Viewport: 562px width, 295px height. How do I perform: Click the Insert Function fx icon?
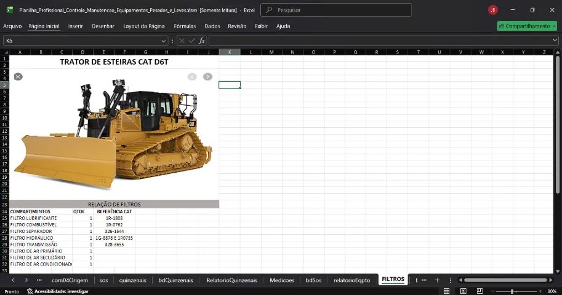pyautogui.click(x=202, y=41)
